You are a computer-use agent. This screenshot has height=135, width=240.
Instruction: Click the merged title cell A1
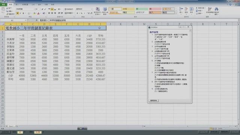[56, 28]
